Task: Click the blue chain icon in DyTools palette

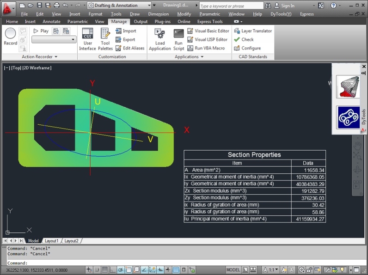Action: 348,117
